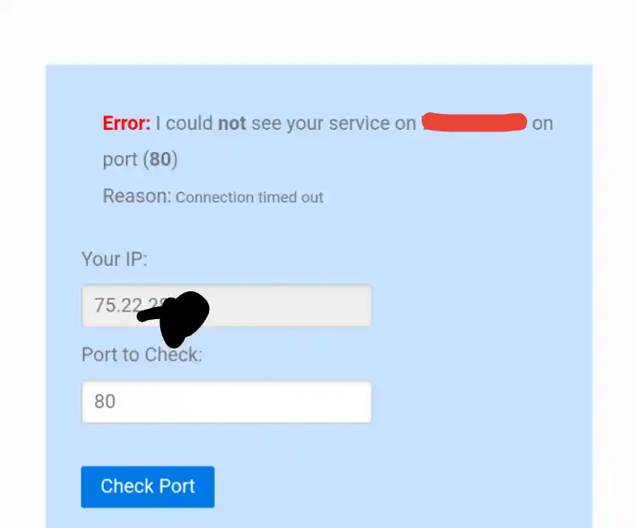Click the Reason: label text
This screenshot has width=638, height=528.
click(136, 196)
